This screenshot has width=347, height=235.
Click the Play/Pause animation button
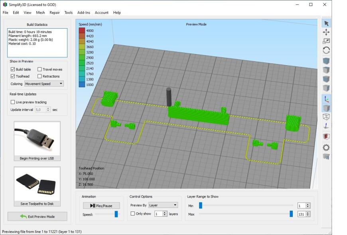pos(101,206)
